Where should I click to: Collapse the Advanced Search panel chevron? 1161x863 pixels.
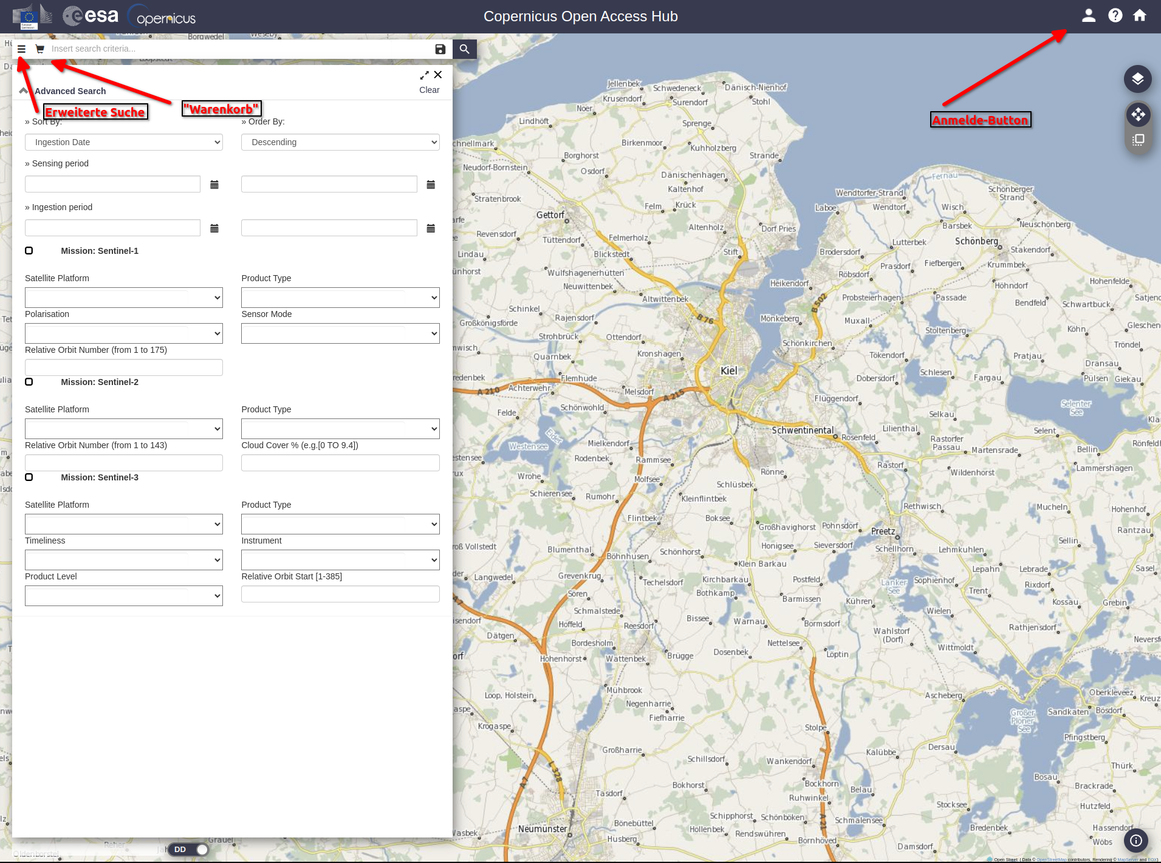(x=23, y=89)
